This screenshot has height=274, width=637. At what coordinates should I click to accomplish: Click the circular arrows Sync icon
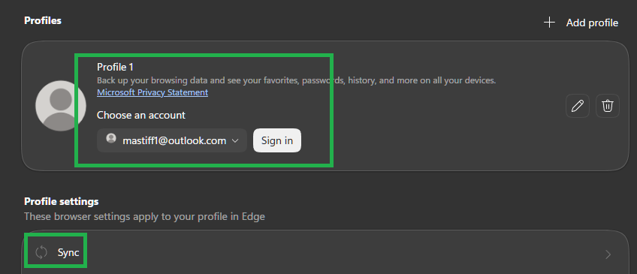pos(41,252)
